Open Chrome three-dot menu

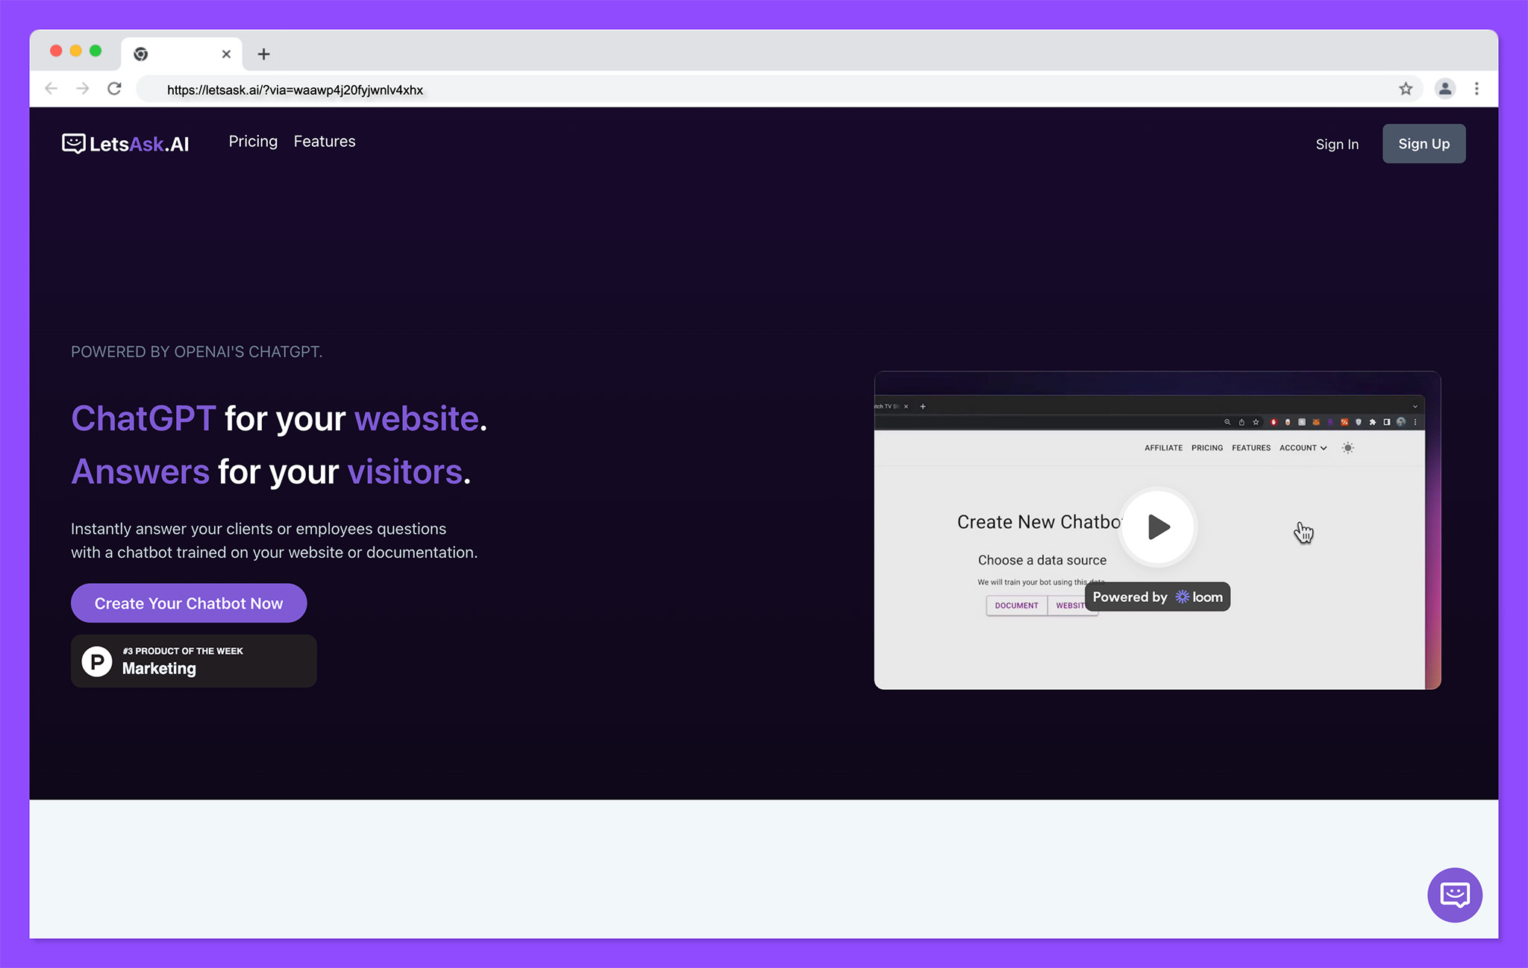[1477, 89]
